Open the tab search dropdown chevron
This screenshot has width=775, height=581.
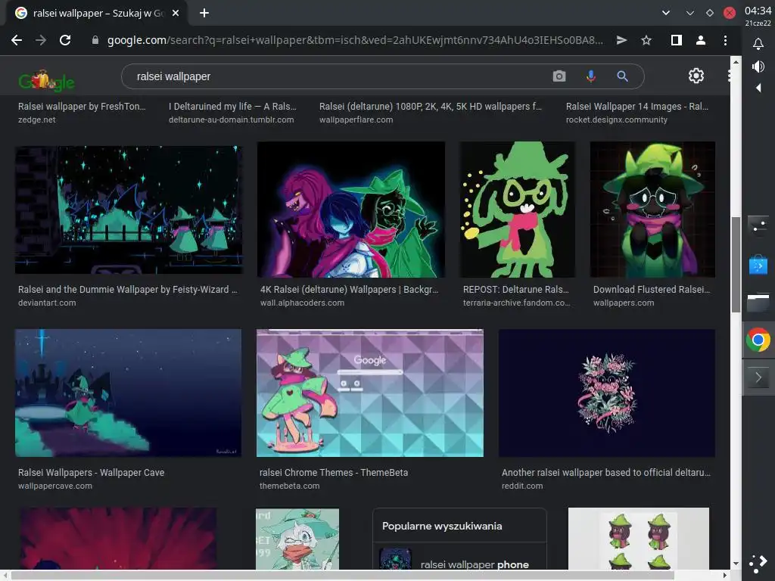[x=666, y=13]
